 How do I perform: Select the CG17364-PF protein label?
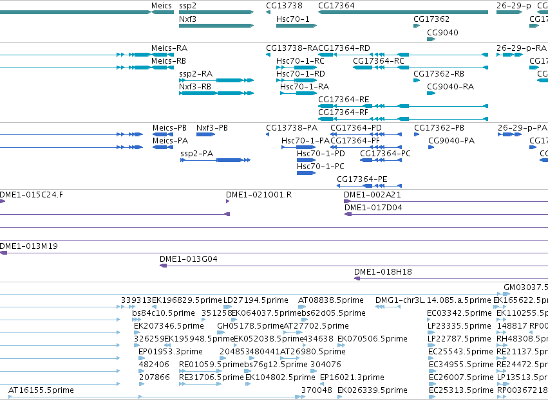coord(355,141)
